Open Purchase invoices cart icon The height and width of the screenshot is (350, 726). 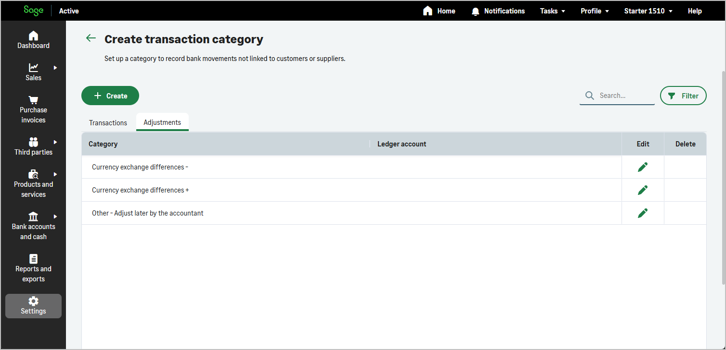coord(33,100)
